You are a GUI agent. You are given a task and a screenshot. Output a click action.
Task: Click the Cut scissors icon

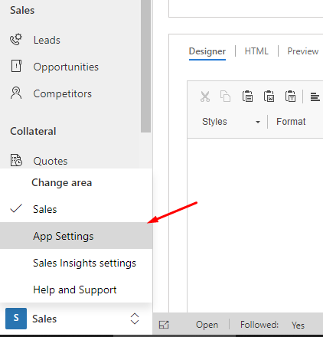tap(205, 97)
